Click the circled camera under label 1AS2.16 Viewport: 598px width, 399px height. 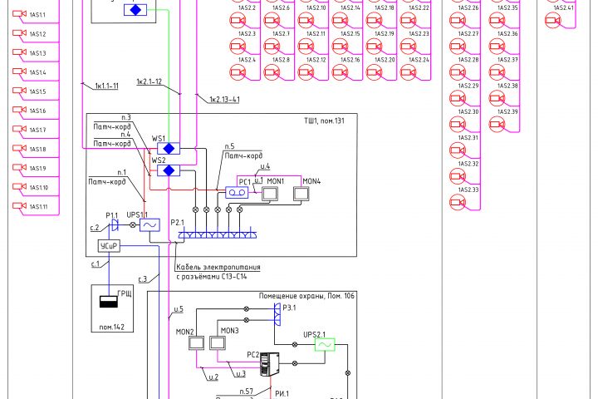[340, 72]
